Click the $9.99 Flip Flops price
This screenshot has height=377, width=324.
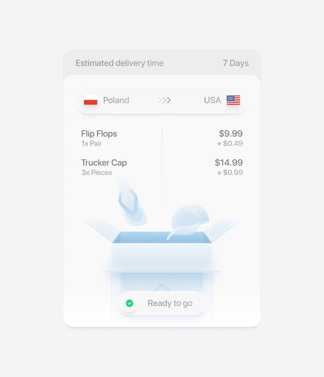point(231,134)
